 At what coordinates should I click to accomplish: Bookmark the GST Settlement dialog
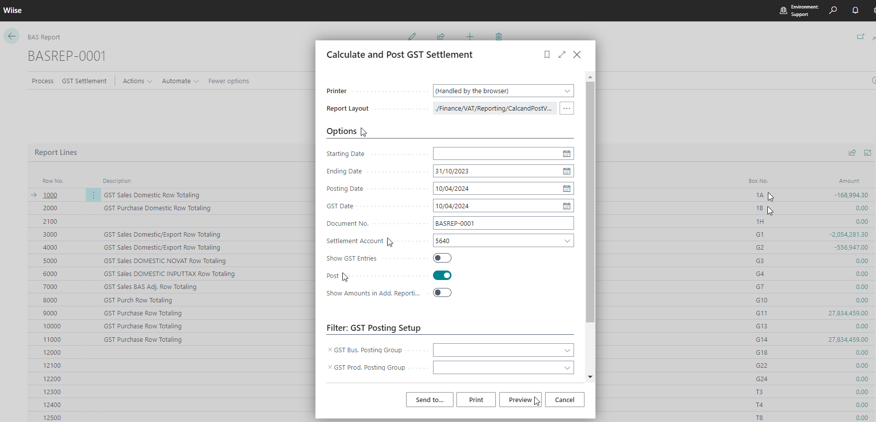pos(547,55)
